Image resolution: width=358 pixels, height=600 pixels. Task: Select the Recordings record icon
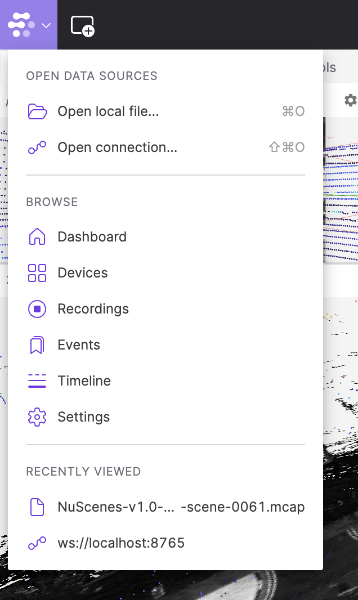coord(37,308)
